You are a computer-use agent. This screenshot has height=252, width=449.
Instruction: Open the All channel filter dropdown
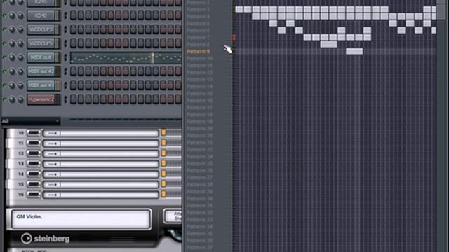[30, 121]
